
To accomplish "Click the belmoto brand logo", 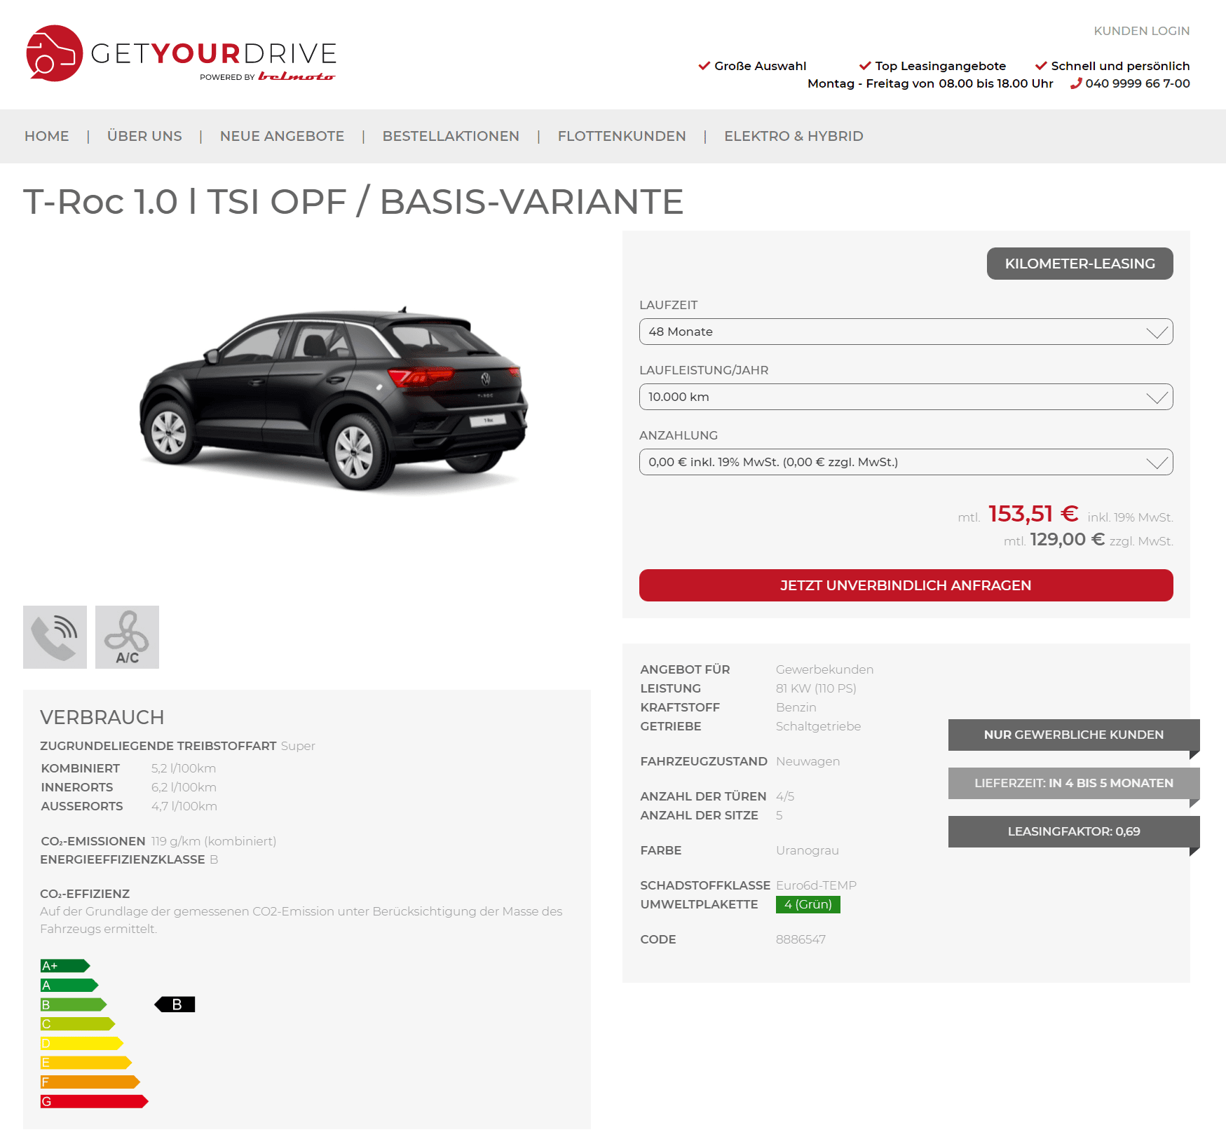I will click(x=297, y=76).
